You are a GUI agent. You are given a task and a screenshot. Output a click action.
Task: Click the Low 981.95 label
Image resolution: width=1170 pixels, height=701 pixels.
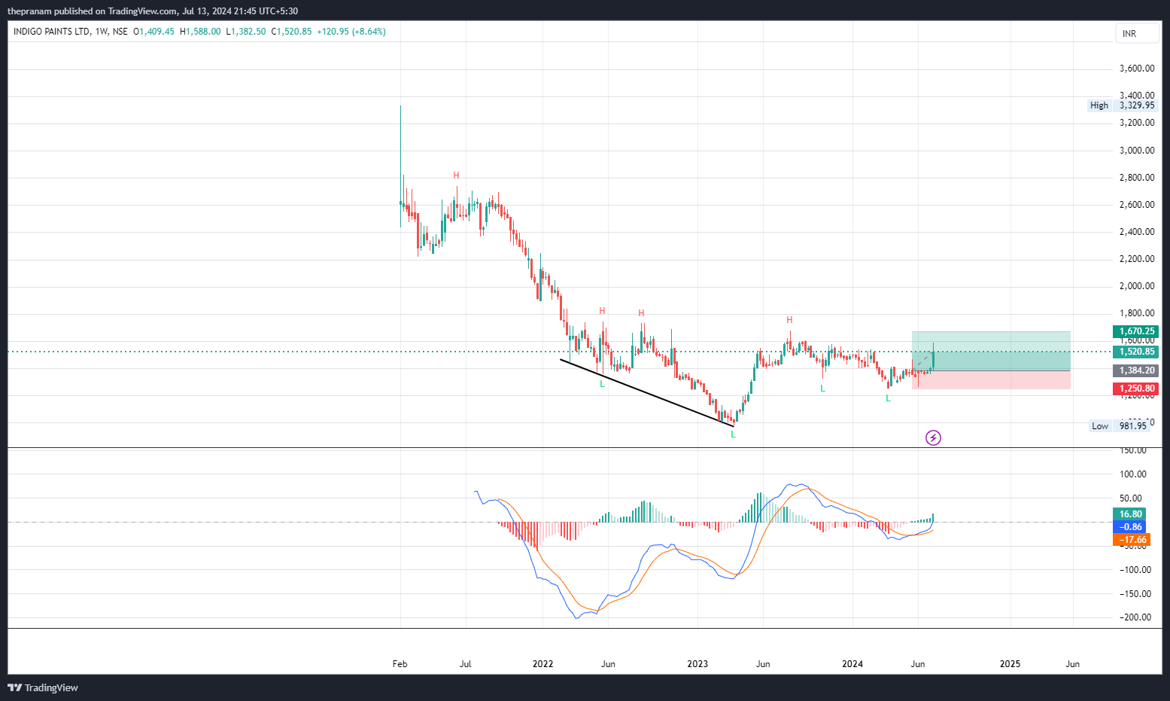tap(1120, 426)
